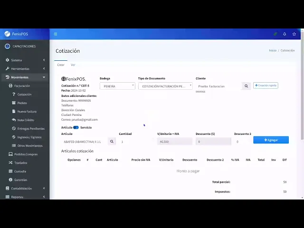This screenshot has width=304, height=228.
Task: Click the Pedido box icon
Action: coord(14,103)
